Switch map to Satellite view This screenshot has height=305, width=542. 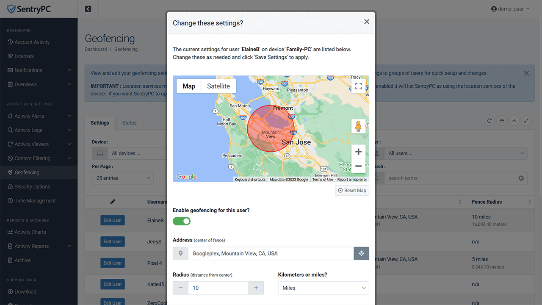pos(218,86)
